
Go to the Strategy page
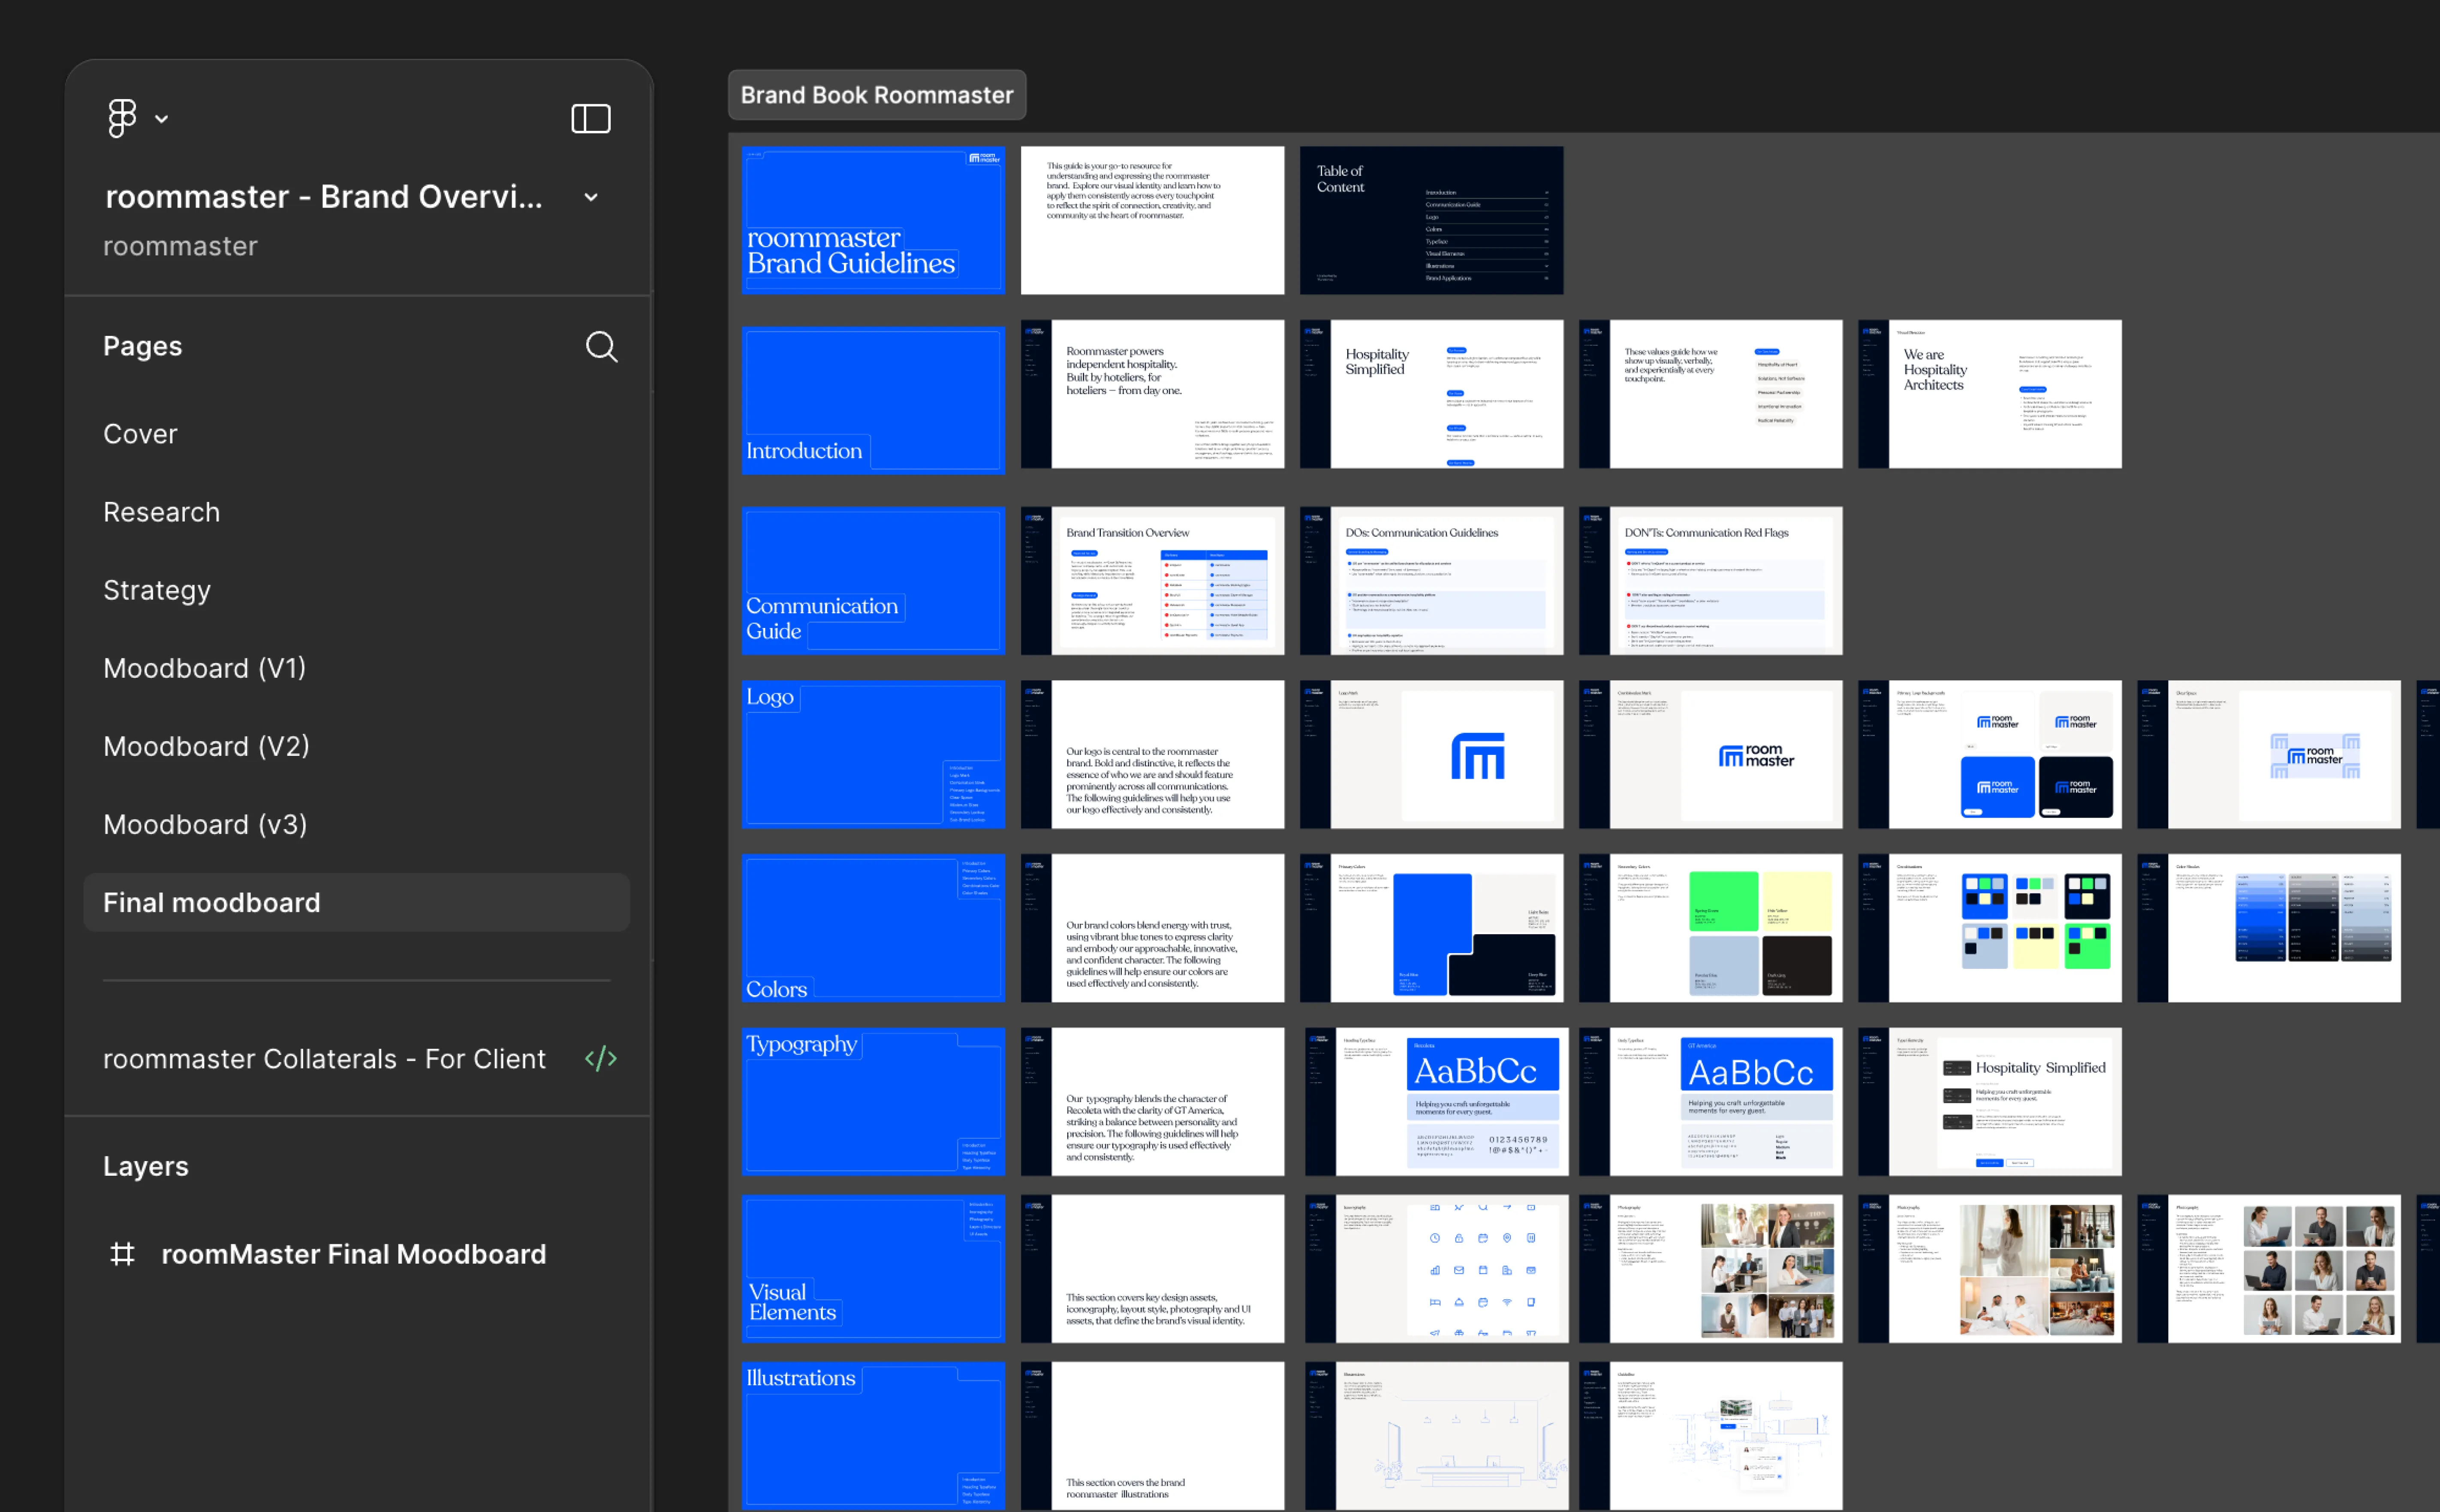coord(157,590)
